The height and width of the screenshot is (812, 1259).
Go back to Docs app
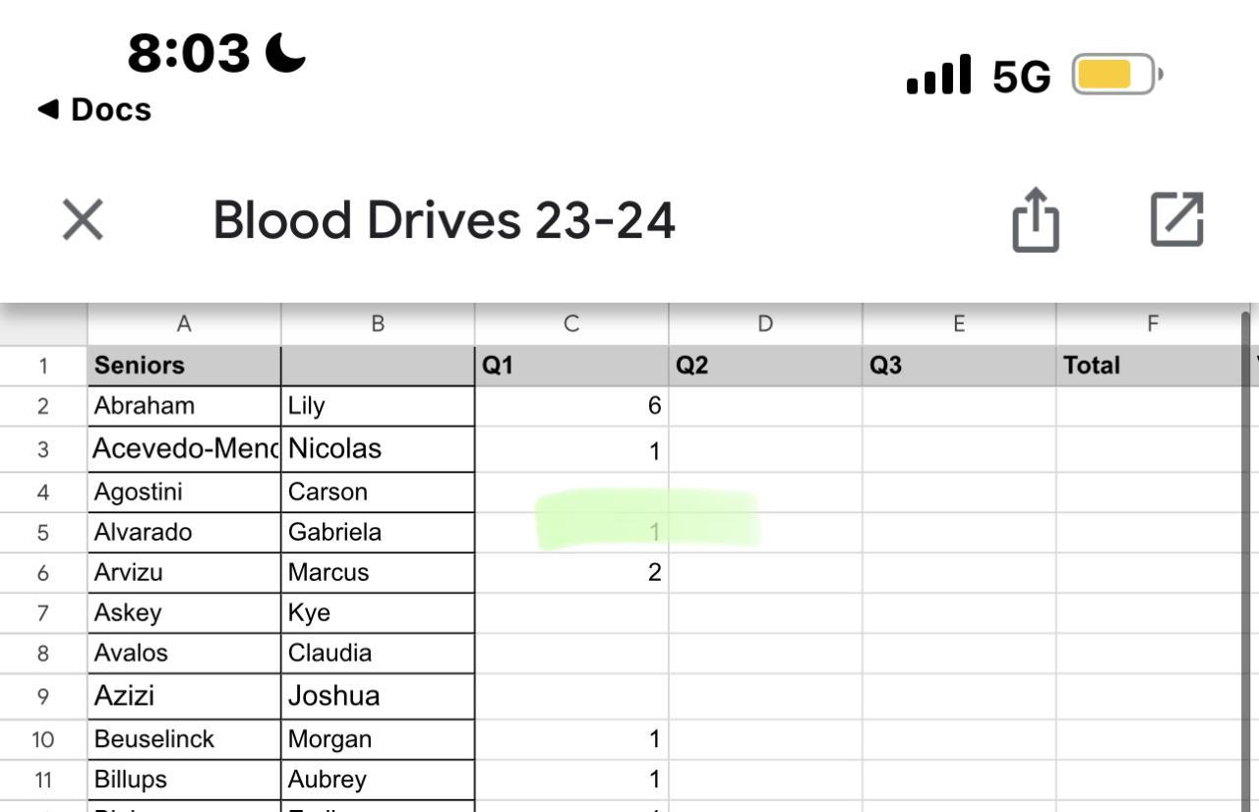(95, 109)
